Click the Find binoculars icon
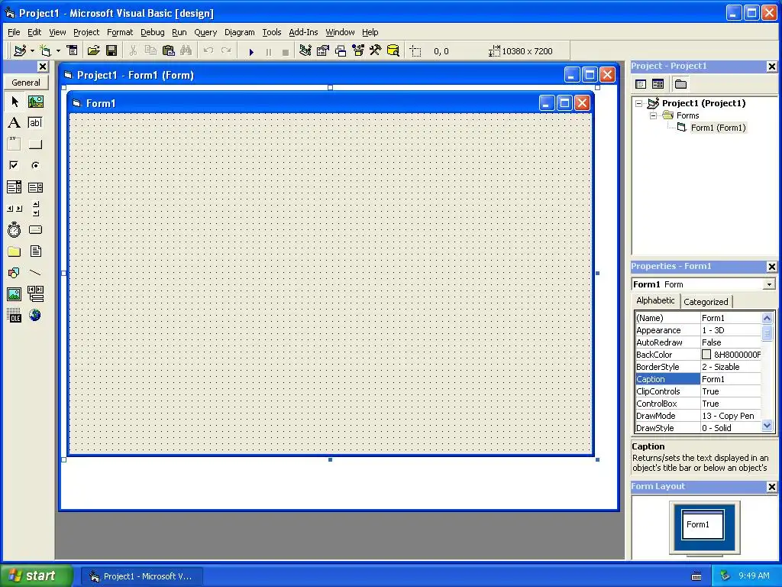The image size is (782, 587). pos(186,50)
